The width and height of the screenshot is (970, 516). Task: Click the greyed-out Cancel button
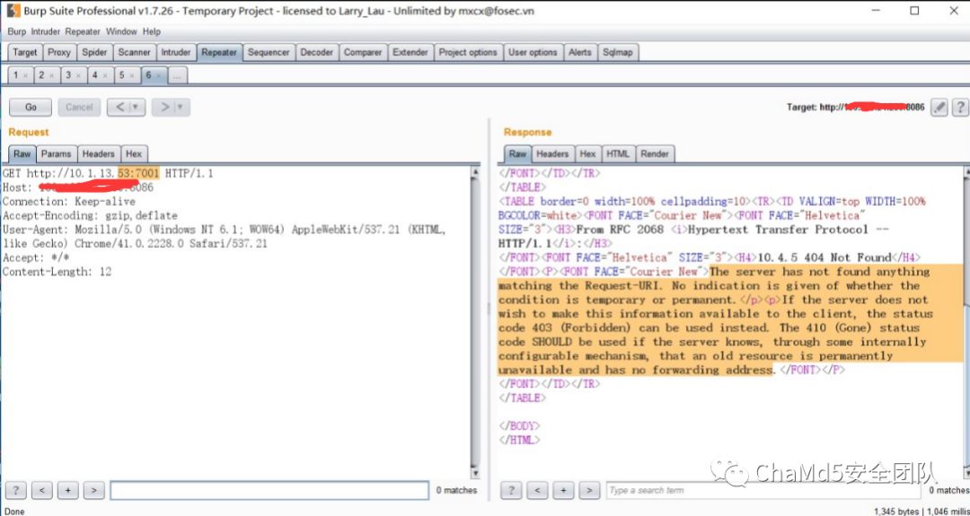point(79,107)
